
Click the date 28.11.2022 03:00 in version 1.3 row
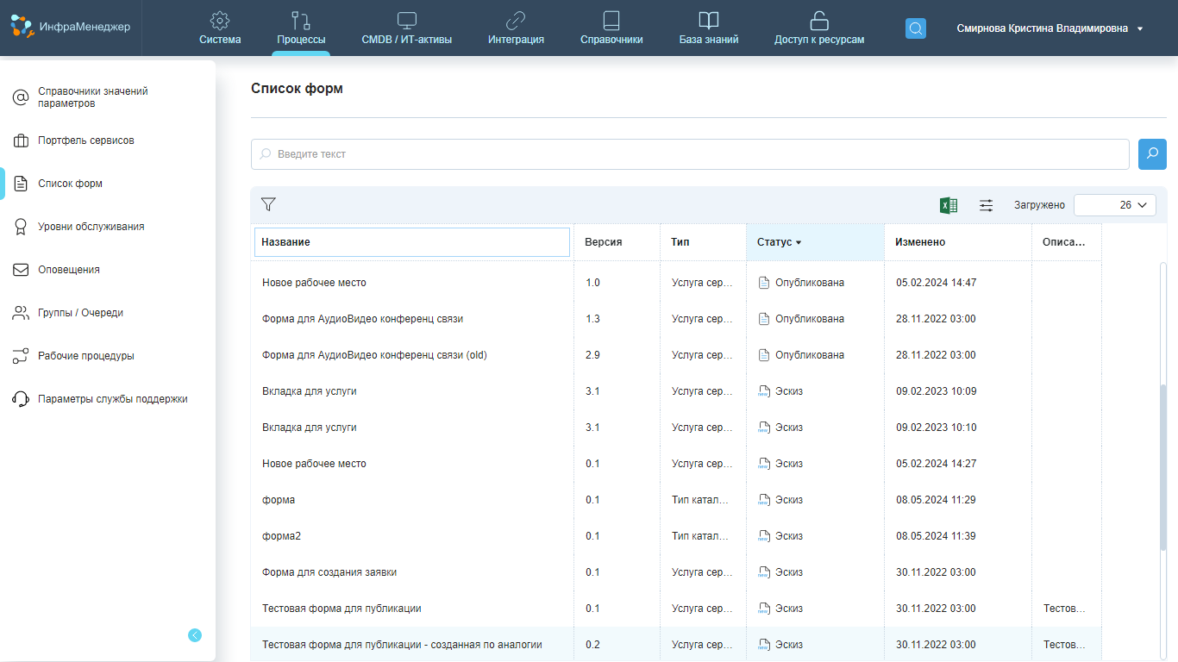tap(936, 319)
